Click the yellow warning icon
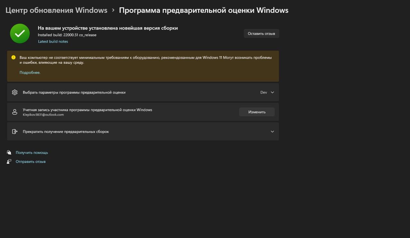The image size is (410, 238). click(13, 57)
